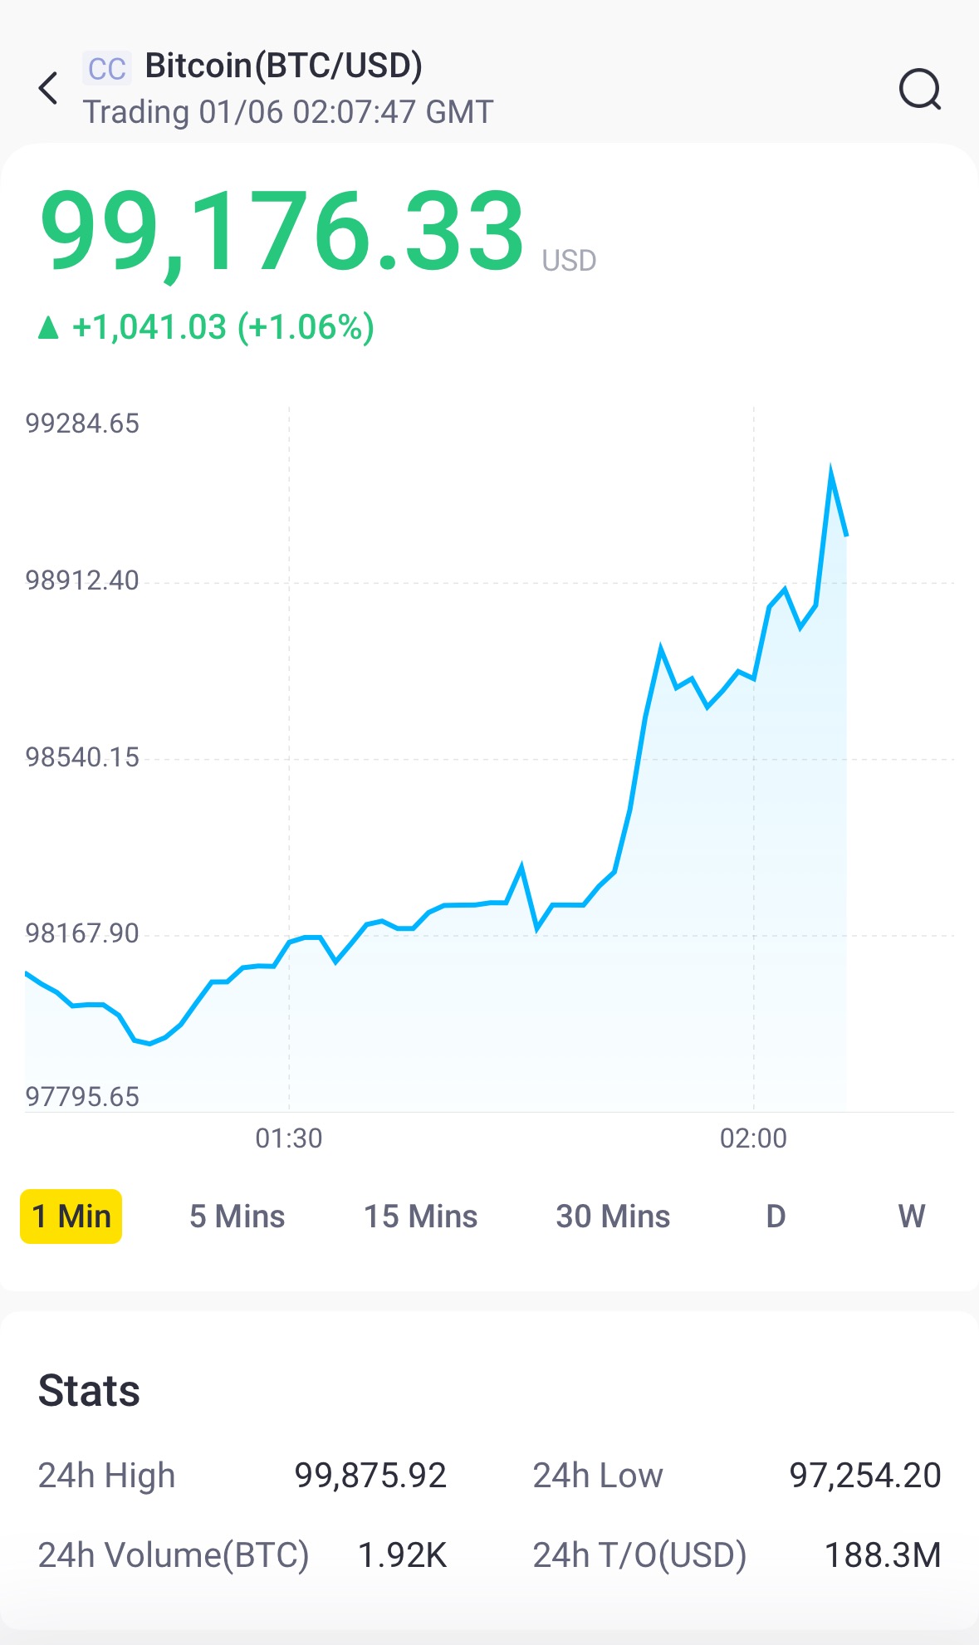979x1645 pixels.
Task: Tap the Bitcoin(BTC/USD) title
Action: click(284, 66)
